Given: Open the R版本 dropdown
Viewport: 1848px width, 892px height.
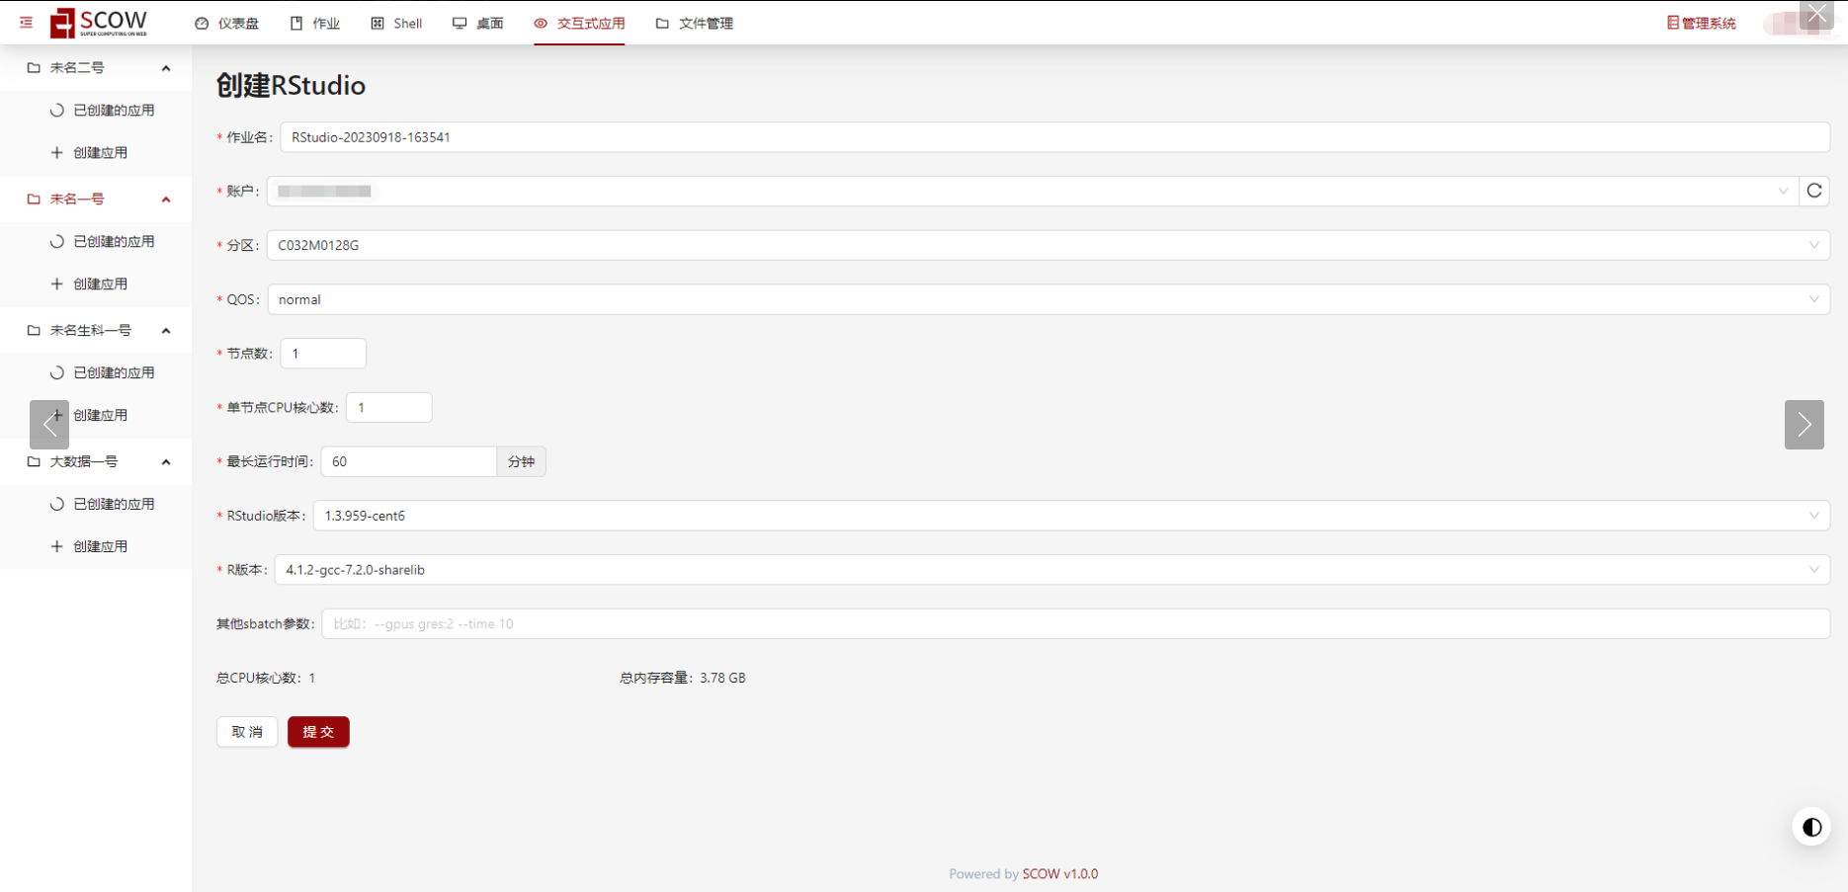Looking at the screenshot, I should [1051, 570].
